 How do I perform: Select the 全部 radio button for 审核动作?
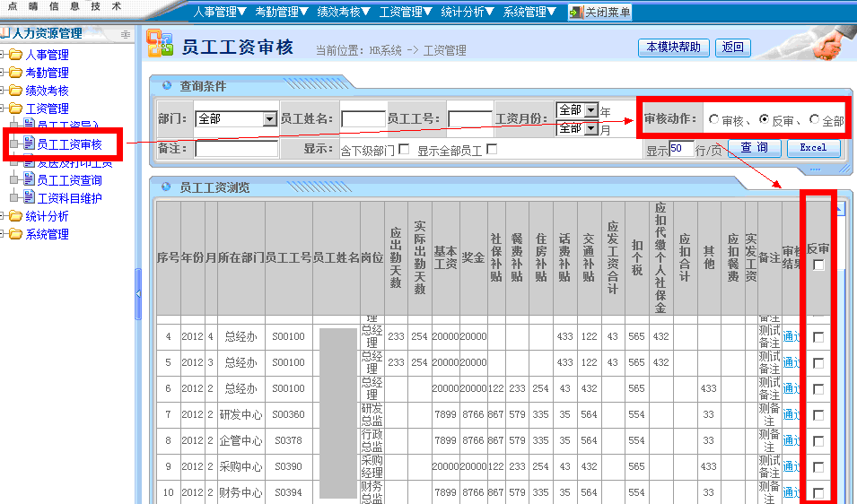[x=814, y=119]
